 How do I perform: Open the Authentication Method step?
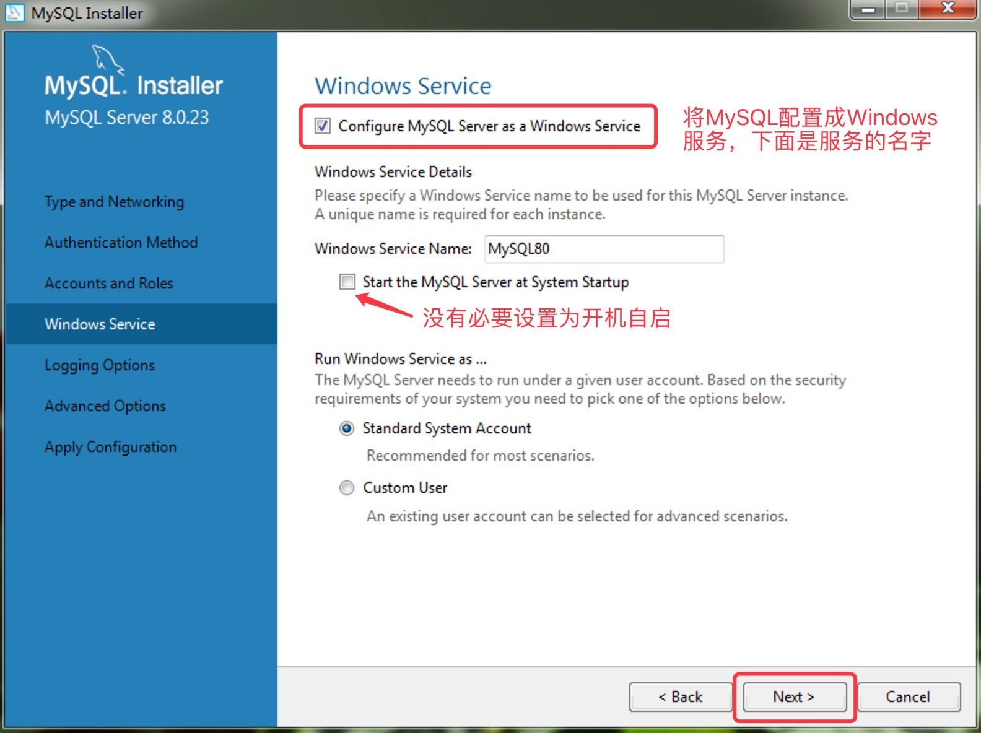(x=121, y=243)
